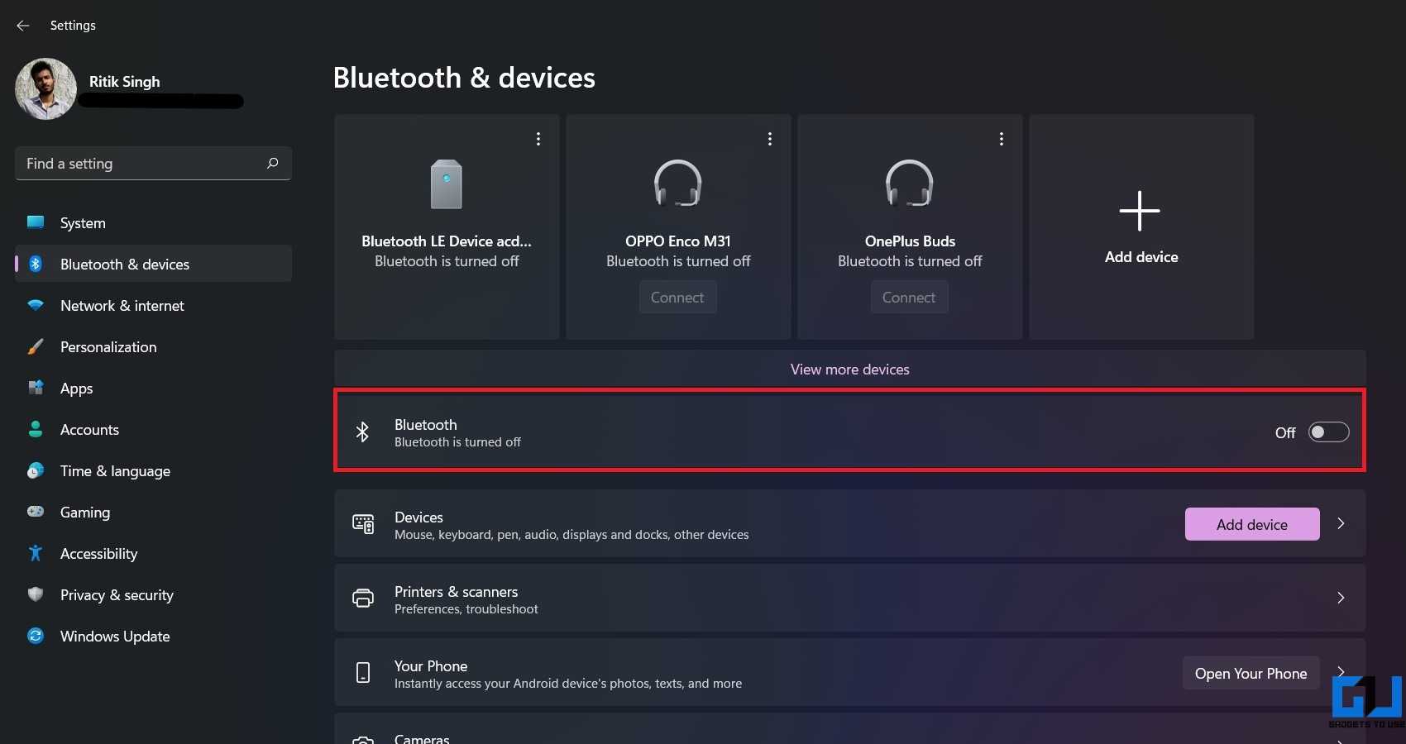Viewport: 1406px width, 744px height.
Task: Click the Printers & scanners icon
Action: (363, 599)
